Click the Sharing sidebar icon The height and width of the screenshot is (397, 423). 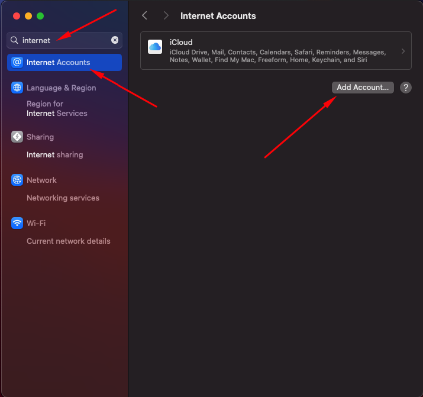click(17, 137)
